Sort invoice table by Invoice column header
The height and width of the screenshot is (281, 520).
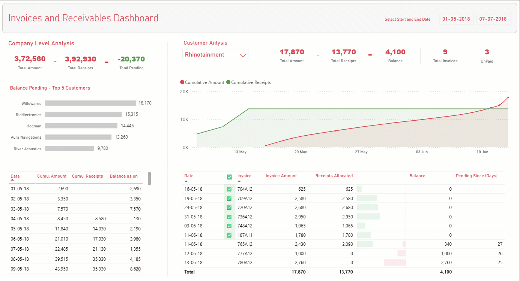pos(245,176)
